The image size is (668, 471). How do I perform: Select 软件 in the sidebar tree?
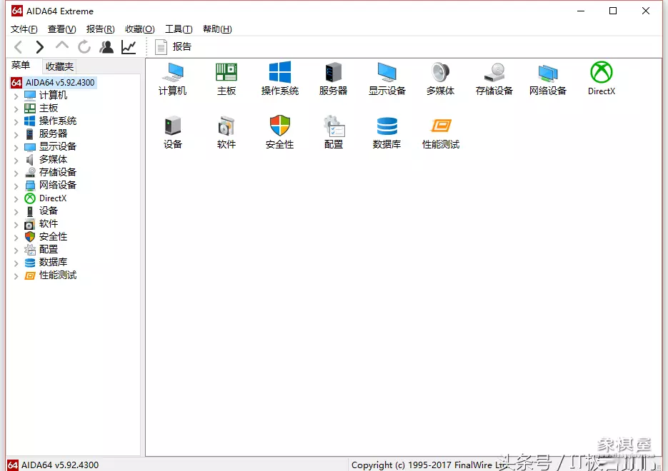tap(49, 224)
